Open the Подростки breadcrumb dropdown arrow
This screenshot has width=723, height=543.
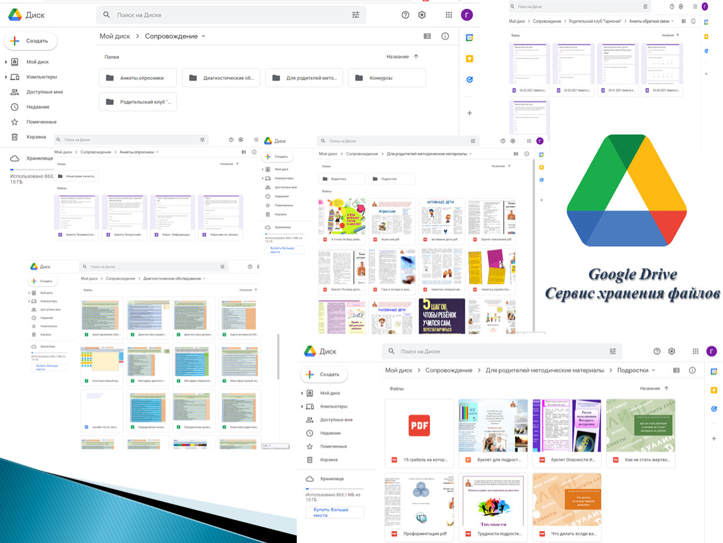point(653,371)
